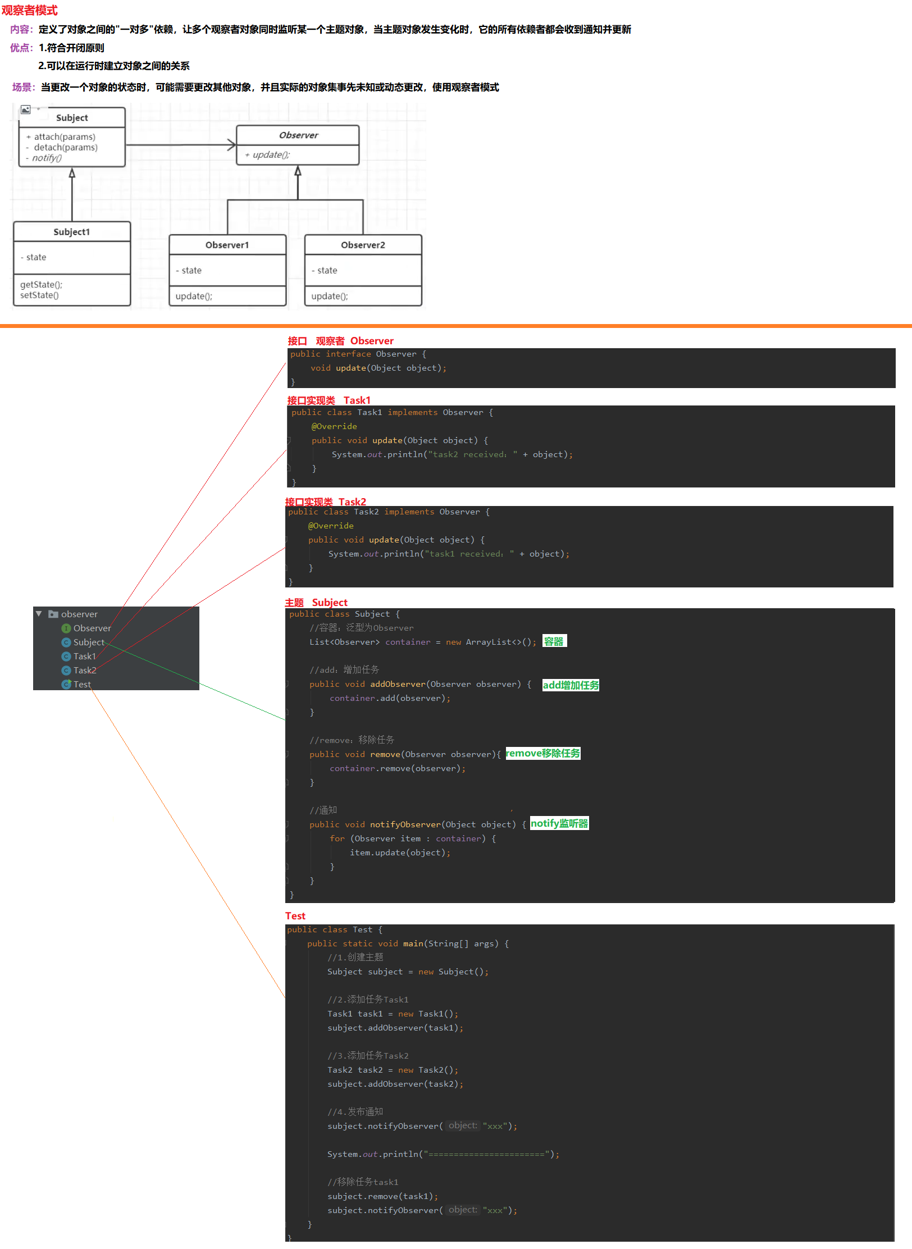Viewport: 912px width, 1249px height.
Task: Click the 'notify监听器' green highlight label
Action: [559, 824]
